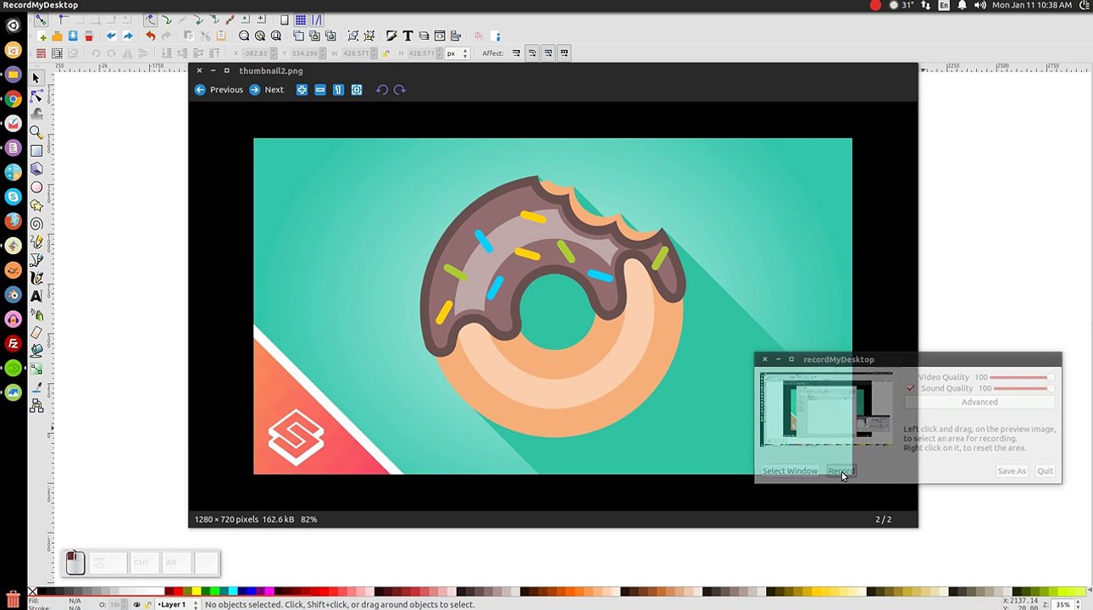Toggle Sound Quality checkbox

[x=910, y=388]
